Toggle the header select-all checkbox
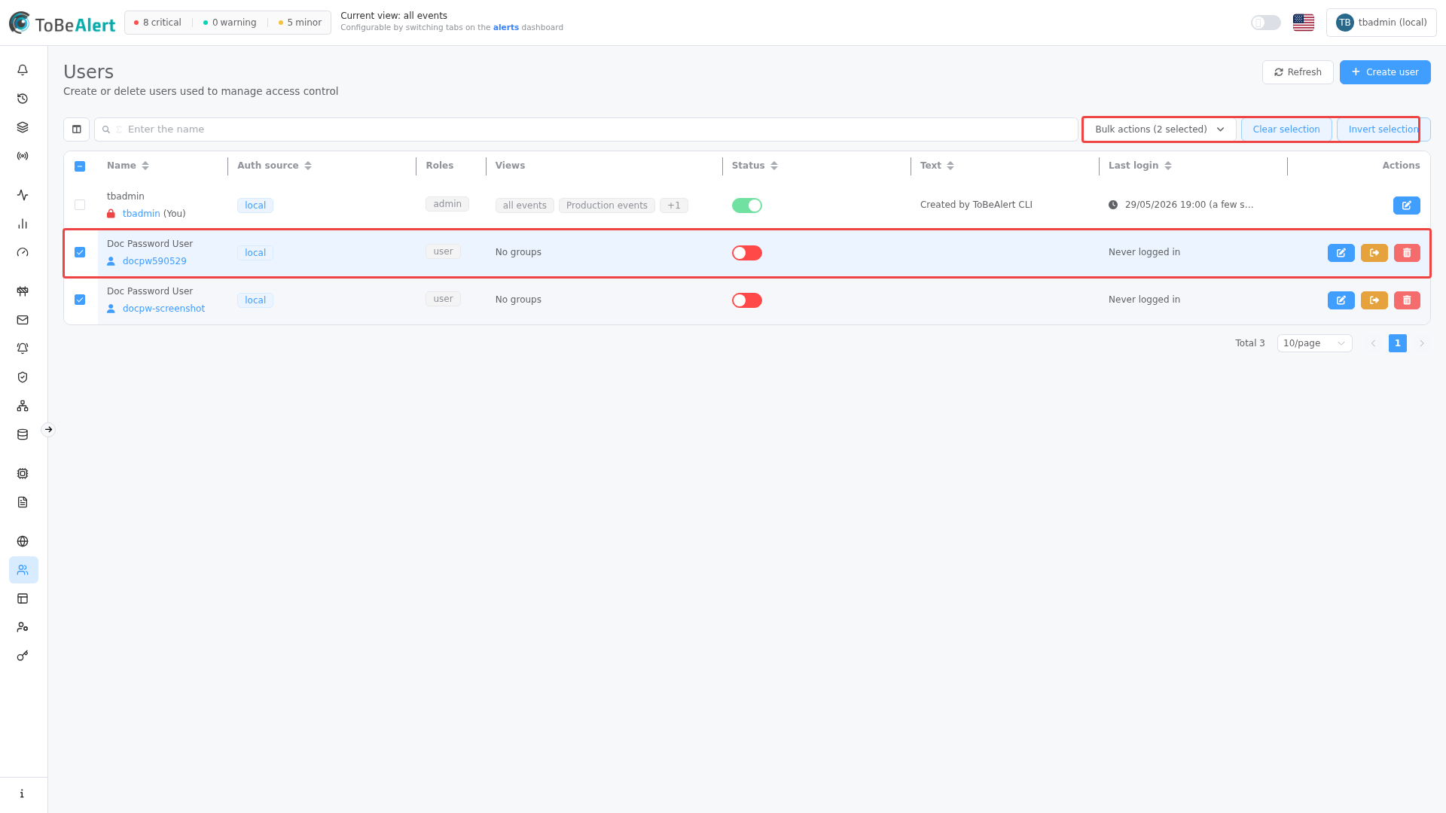The width and height of the screenshot is (1446, 813). click(80, 166)
